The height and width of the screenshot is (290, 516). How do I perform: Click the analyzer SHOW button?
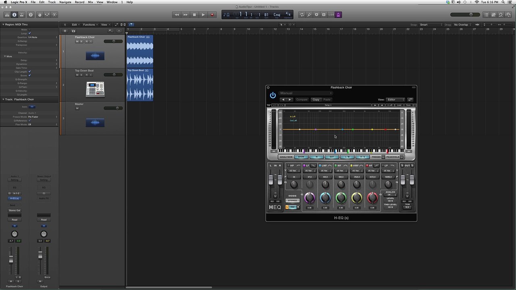[x=301, y=157]
